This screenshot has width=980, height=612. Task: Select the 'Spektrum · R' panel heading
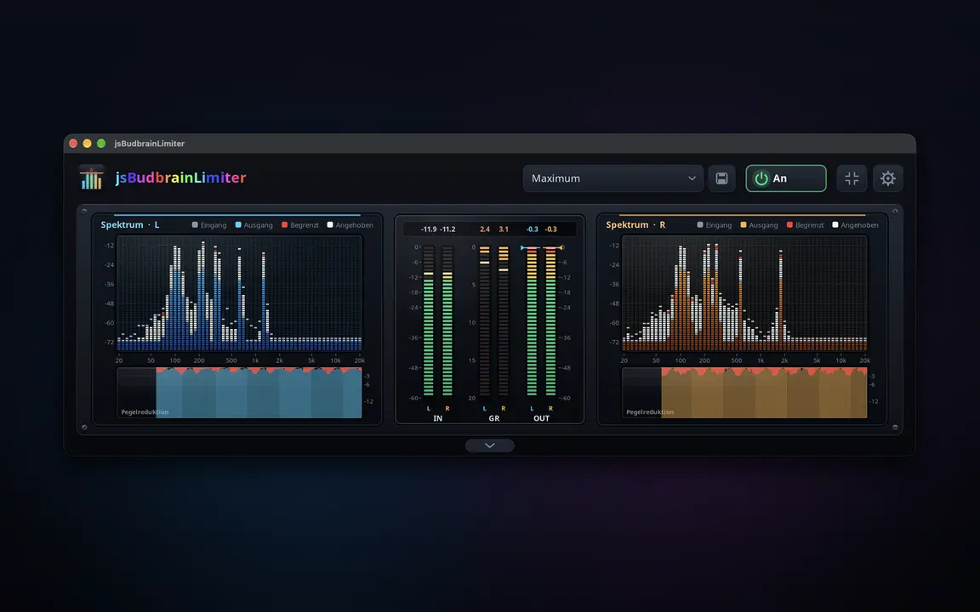[635, 224]
